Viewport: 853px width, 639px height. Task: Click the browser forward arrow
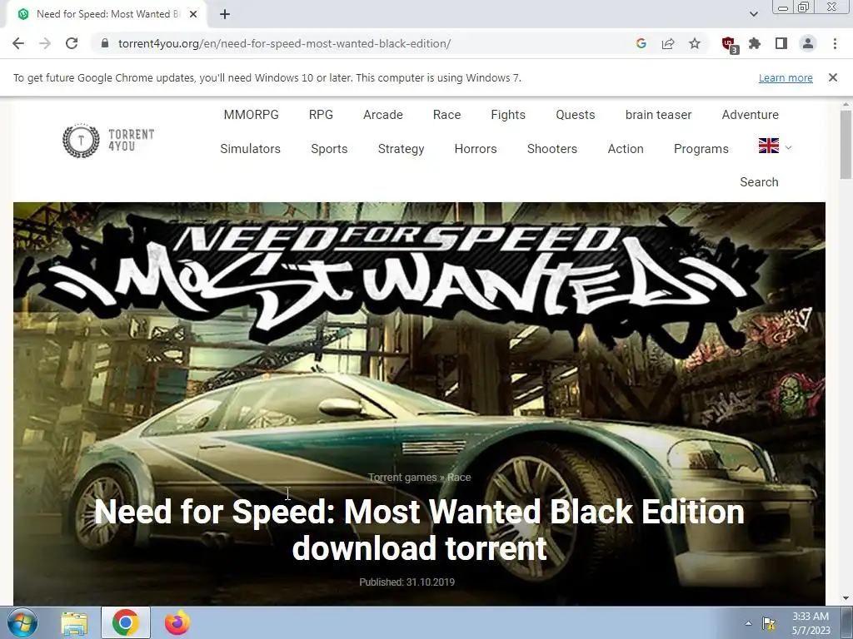(45, 43)
